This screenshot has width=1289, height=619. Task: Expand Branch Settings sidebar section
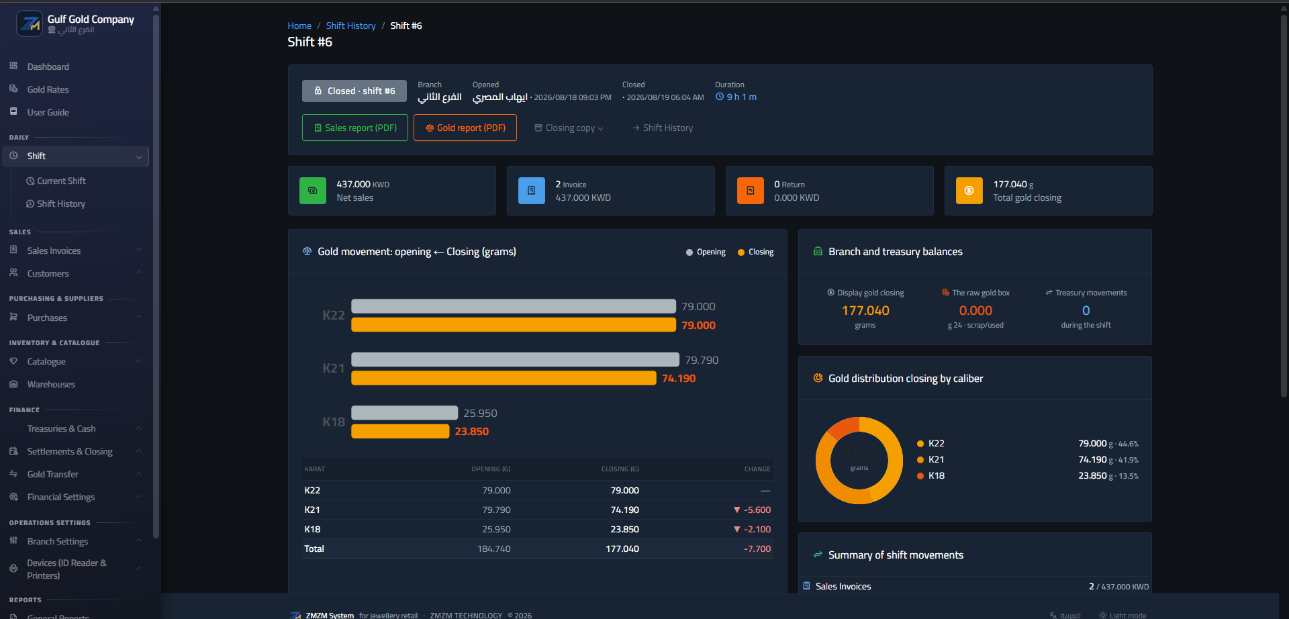point(76,541)
